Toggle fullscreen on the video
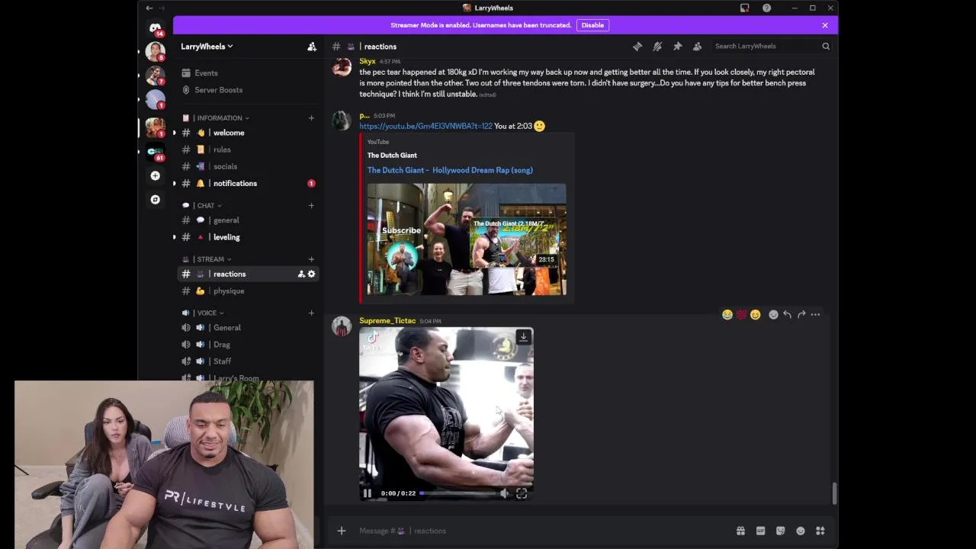 point(522,493)
